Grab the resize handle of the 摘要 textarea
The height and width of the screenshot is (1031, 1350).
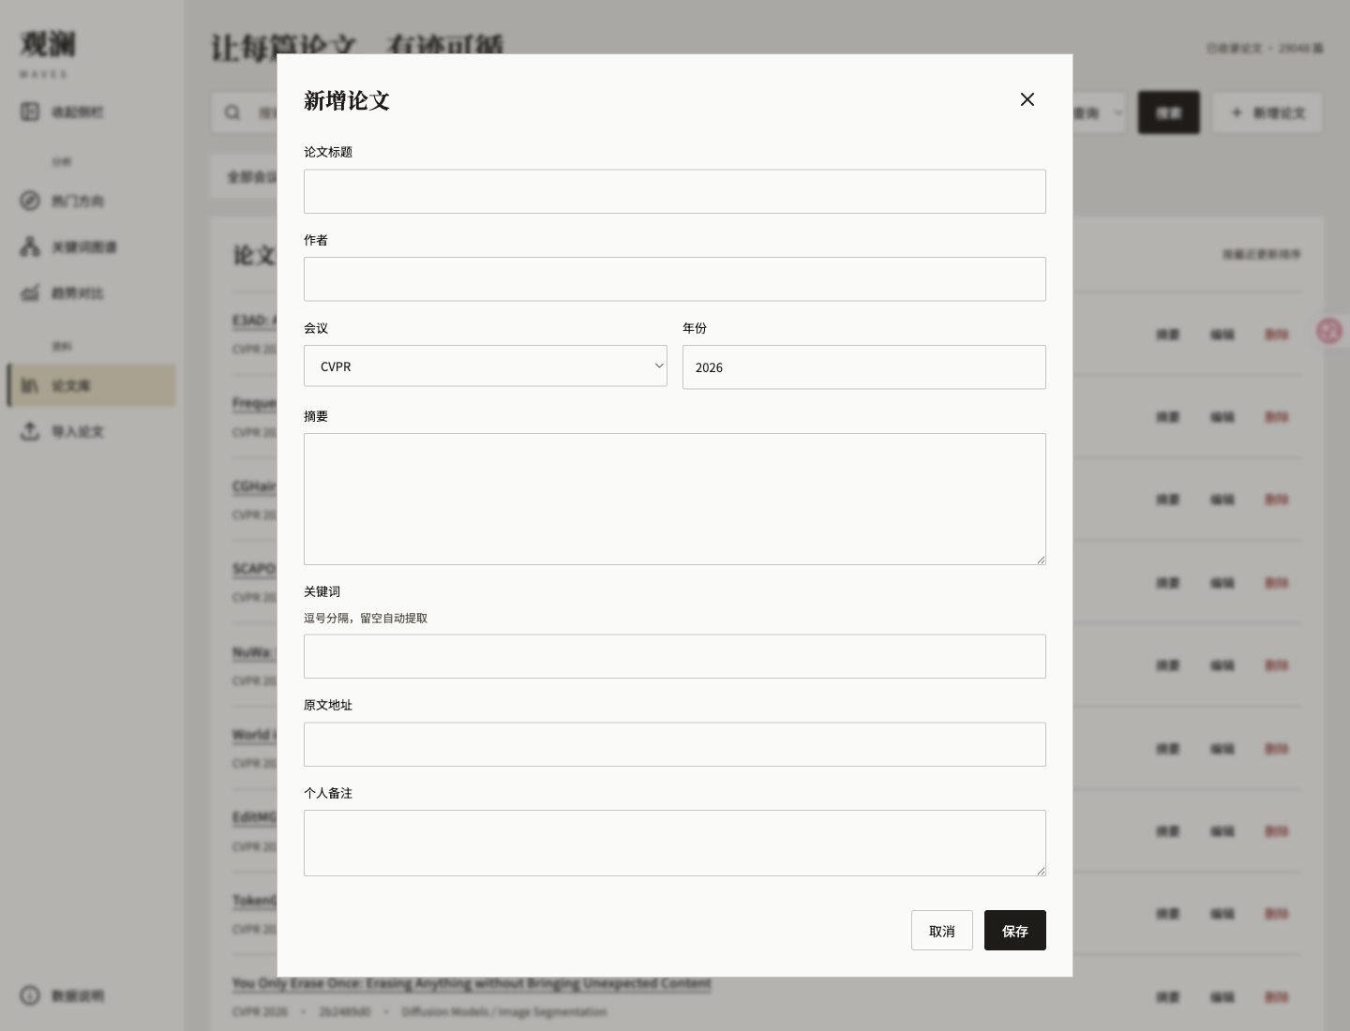[1041, 560]
